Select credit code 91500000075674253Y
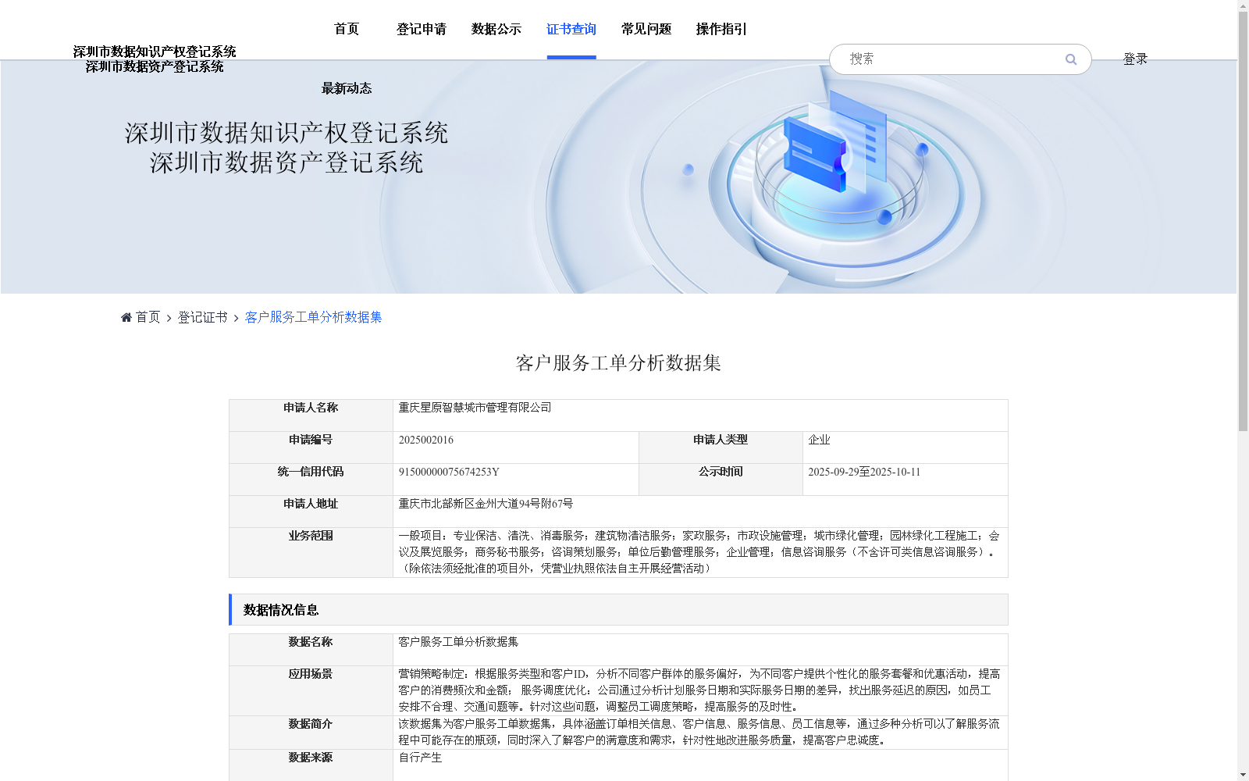This screenshot has height=781, width=1249. point(449,472)
